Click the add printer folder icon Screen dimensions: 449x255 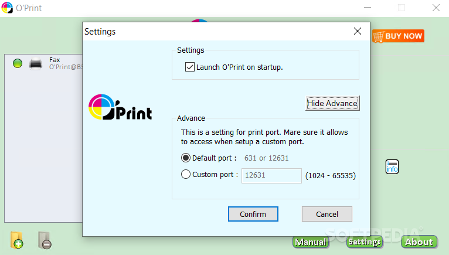[x=17, y=240]
